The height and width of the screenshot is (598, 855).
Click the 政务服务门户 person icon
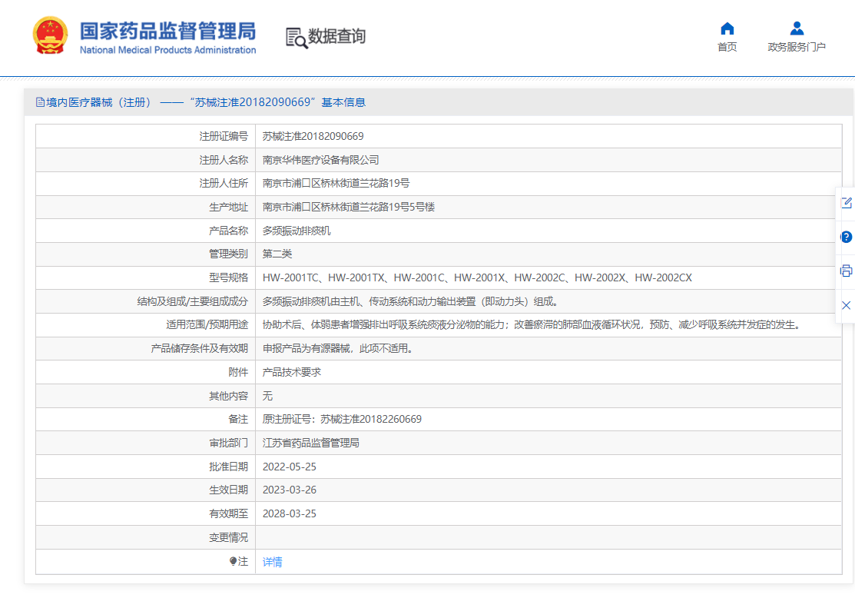(797, 28)
